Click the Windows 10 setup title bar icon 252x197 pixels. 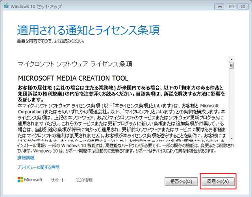6,6
